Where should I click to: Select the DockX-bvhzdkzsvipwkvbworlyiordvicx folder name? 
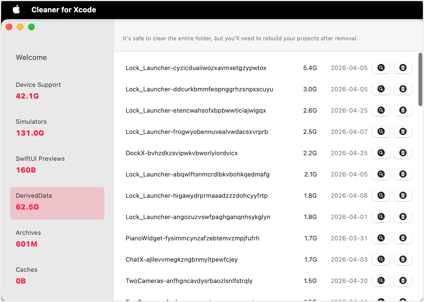182,153
